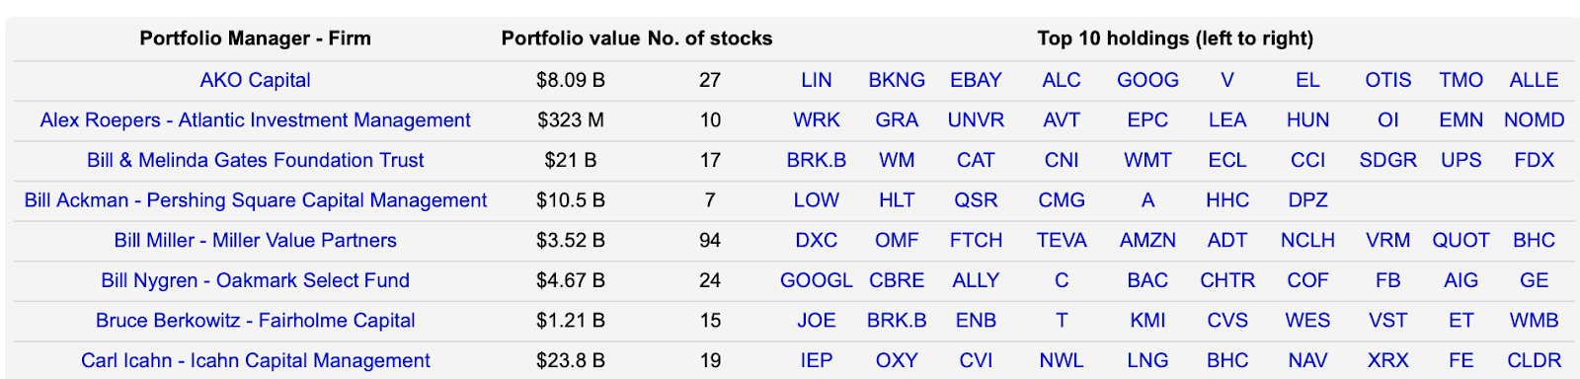Click the BKNG stock ticker

[897, 80]
